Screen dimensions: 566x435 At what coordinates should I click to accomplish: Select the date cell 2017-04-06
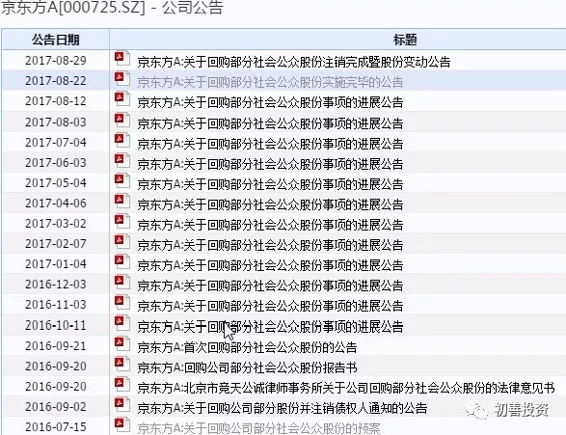(56, 203)
